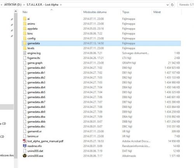The width and height of the screenshot is (194, 168).
Task: Click the gamedata.db5 file icon
Action: point(25,92)
